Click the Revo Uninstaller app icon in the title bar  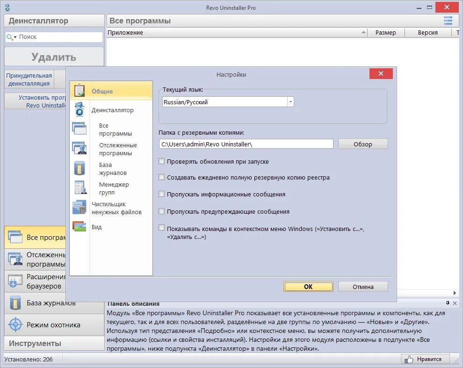coord(7,7)
